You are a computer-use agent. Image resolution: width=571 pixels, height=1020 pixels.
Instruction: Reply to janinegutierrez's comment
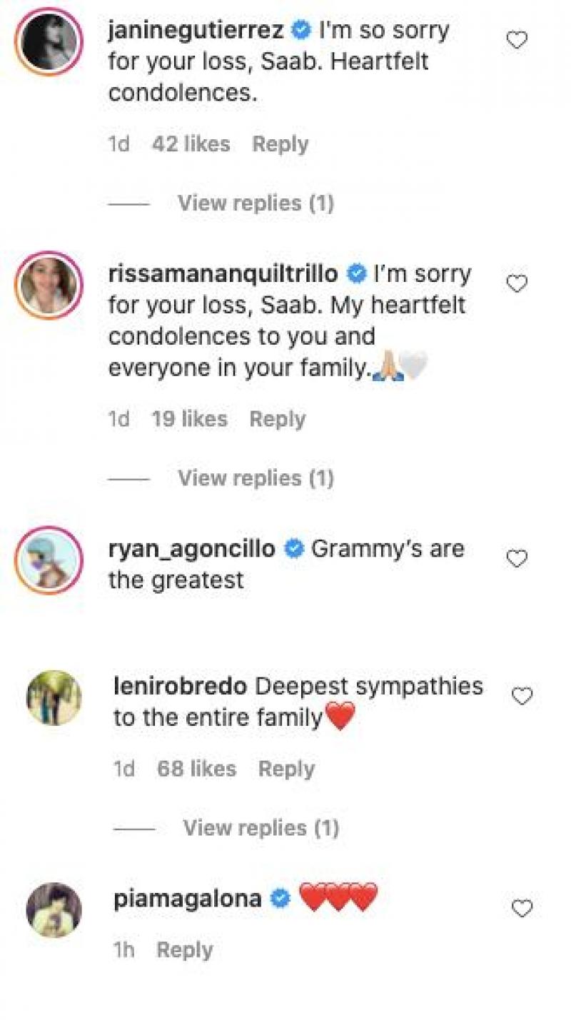click(280, 144)
